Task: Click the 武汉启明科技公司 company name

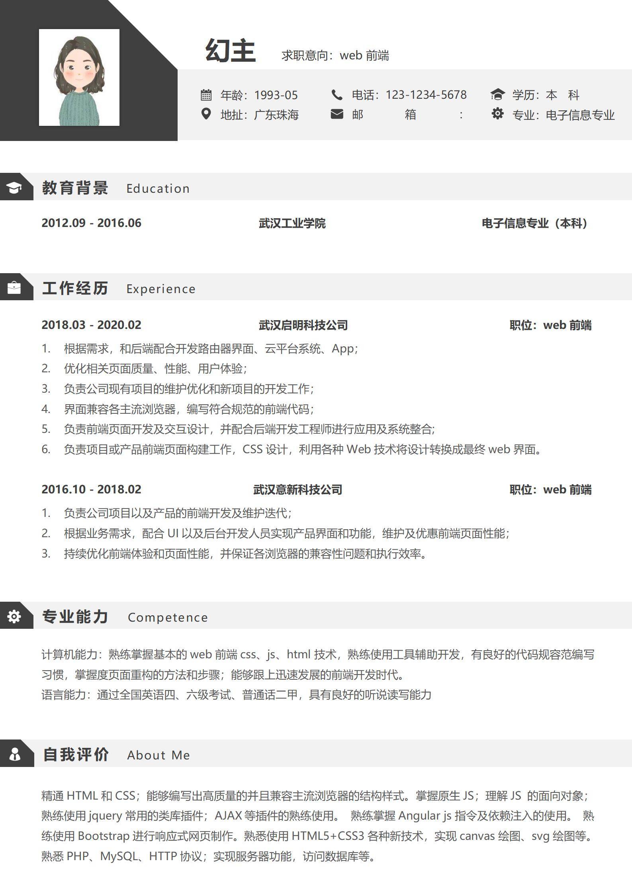Action: coord(303,325)
